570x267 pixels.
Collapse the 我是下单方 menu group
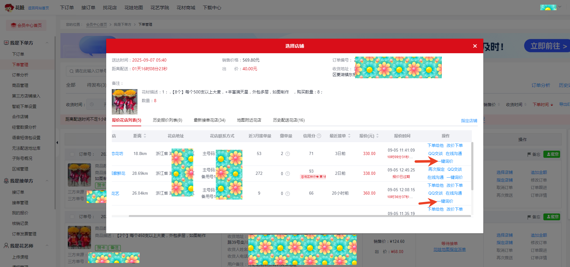point(47,43)
